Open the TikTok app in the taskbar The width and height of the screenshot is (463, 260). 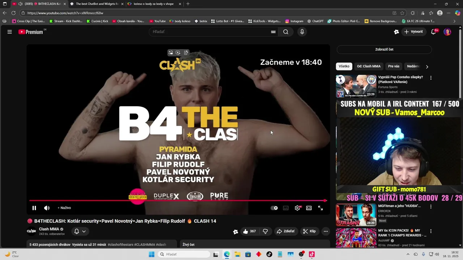point(269,254)
